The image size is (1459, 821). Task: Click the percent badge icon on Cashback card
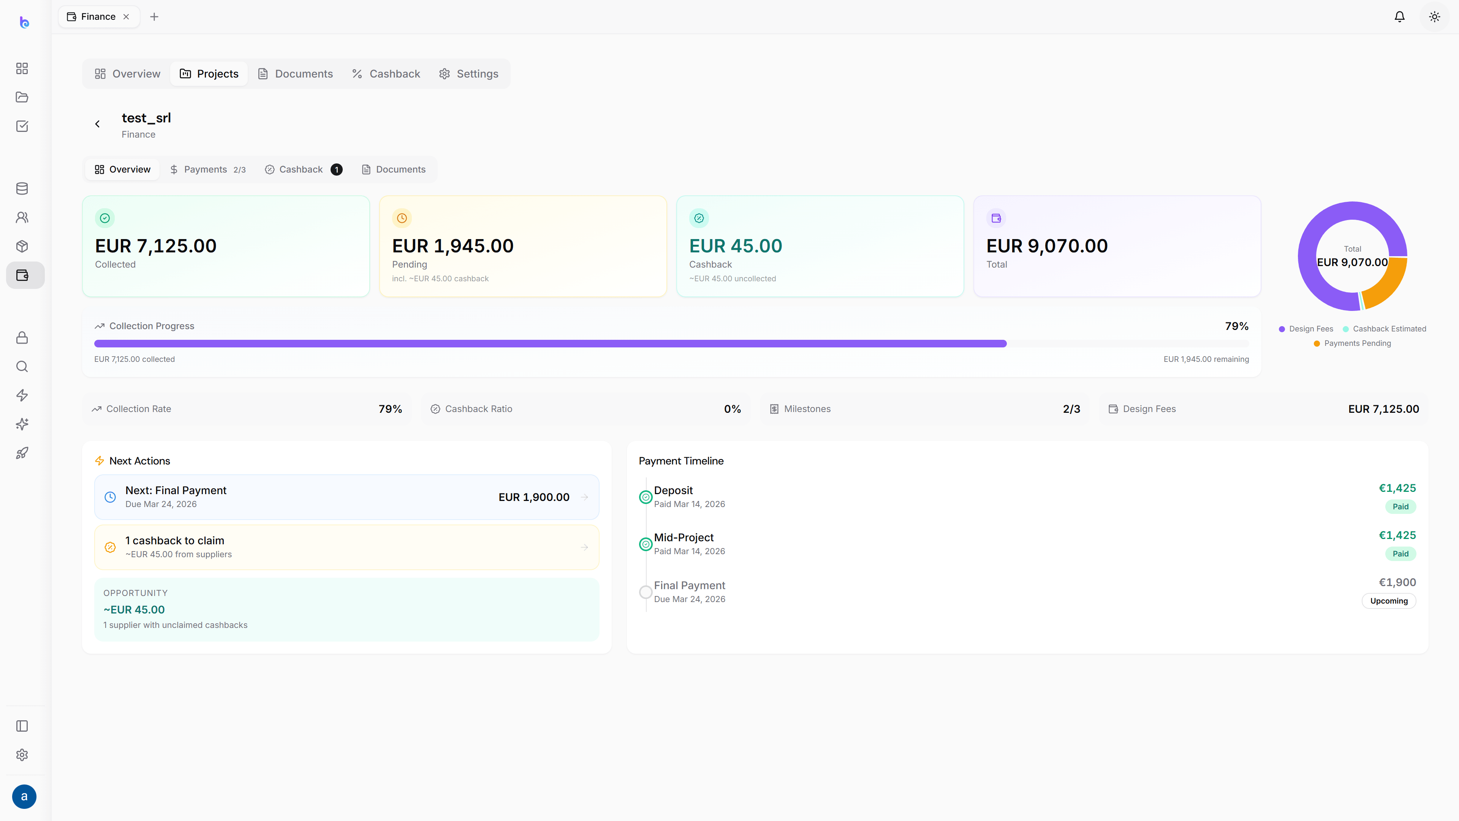pos(699,218)
